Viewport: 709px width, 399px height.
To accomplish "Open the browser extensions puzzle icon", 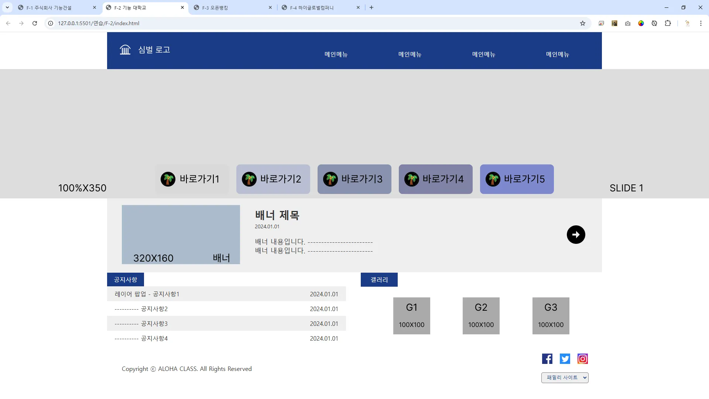I will point(668,23).
